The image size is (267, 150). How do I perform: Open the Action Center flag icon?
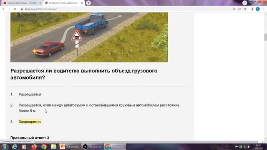237,147
